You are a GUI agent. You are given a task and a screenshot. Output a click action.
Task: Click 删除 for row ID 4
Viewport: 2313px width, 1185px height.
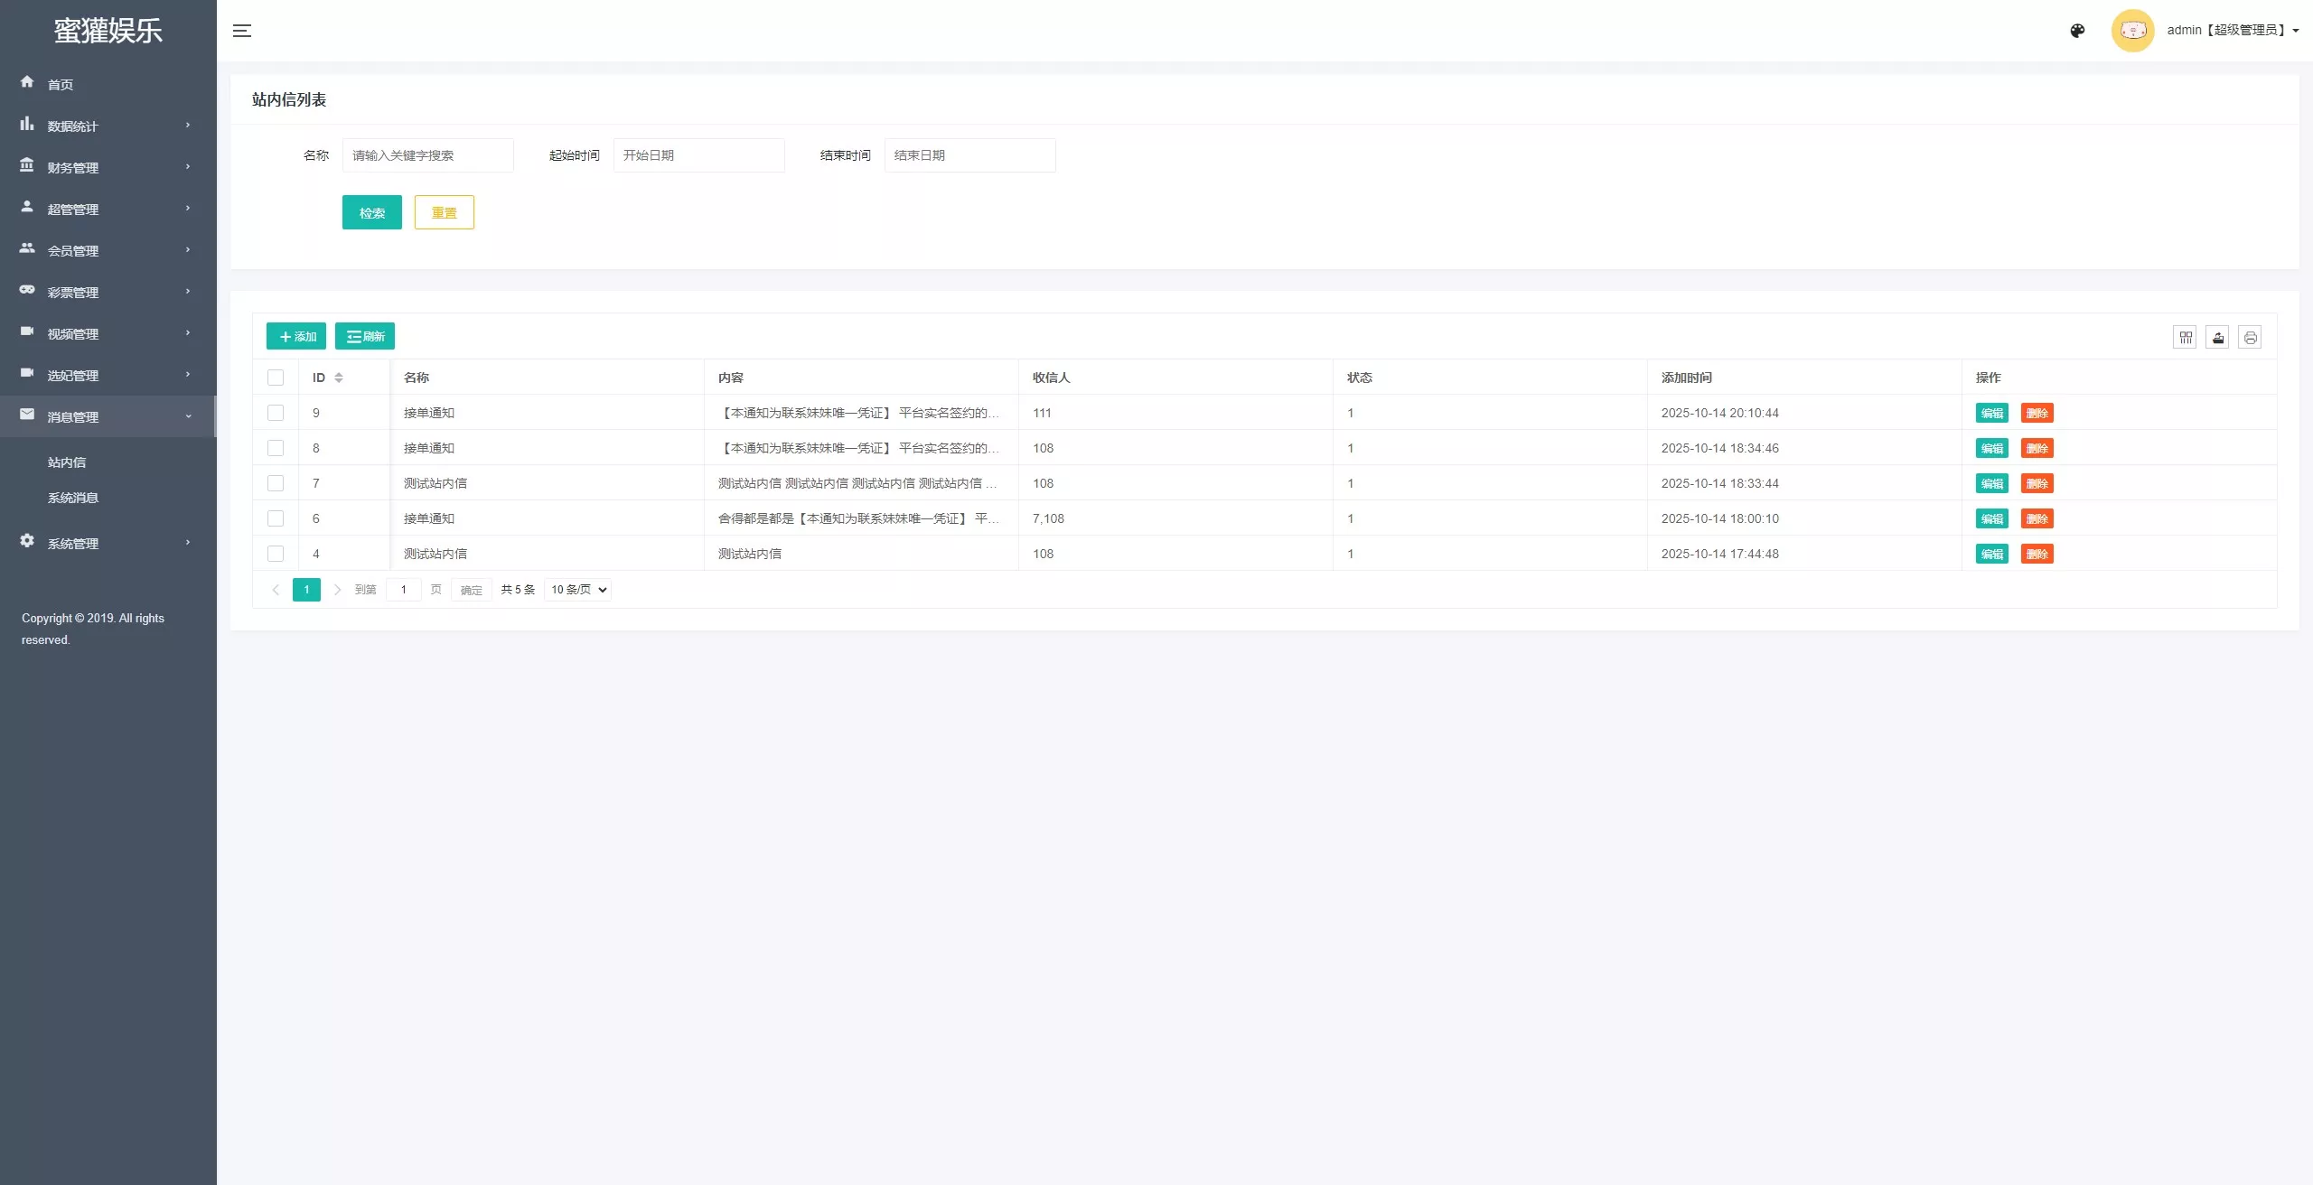click(2037, 554)
